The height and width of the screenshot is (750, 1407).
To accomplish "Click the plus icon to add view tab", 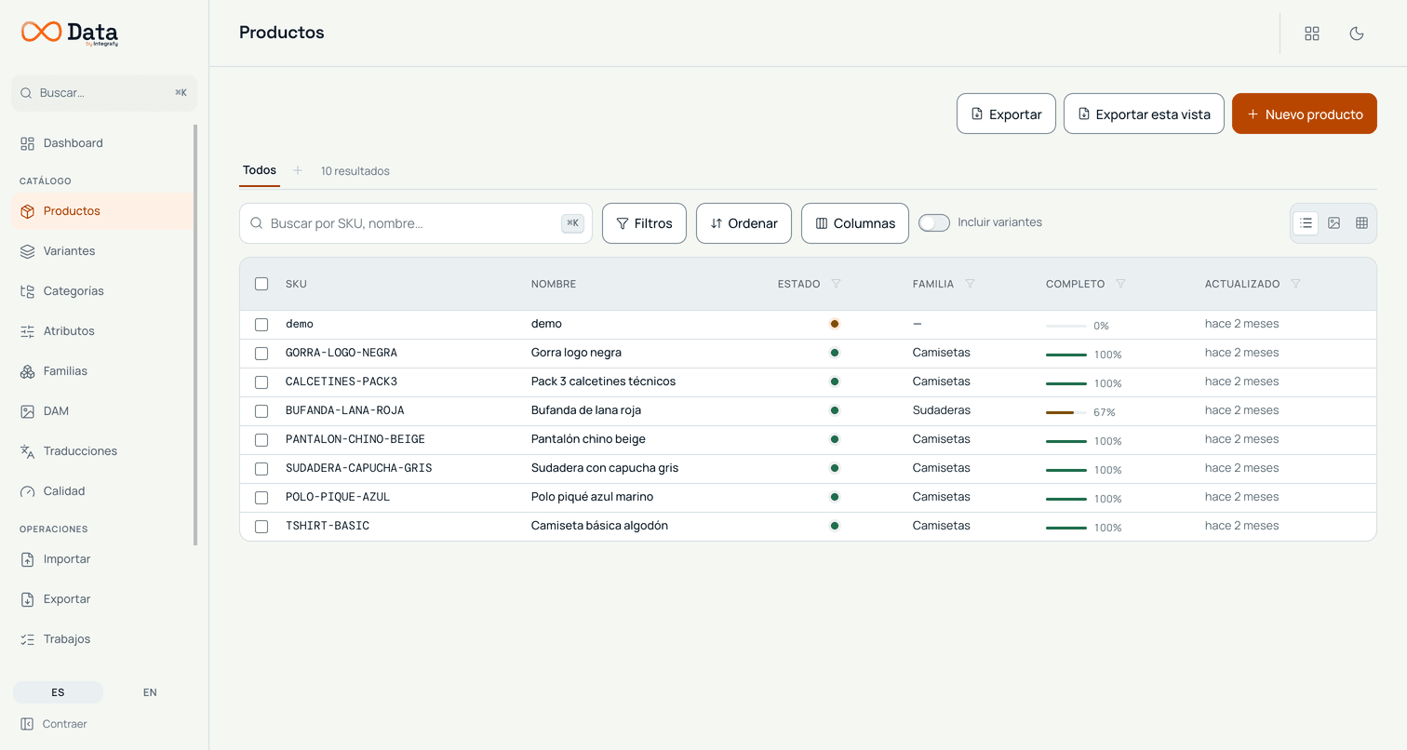I will 298,170.
